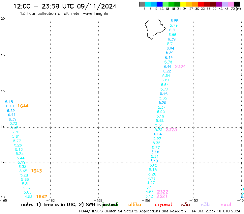
Task: Click the wave height value 6.85
Action: coord(174,21)
